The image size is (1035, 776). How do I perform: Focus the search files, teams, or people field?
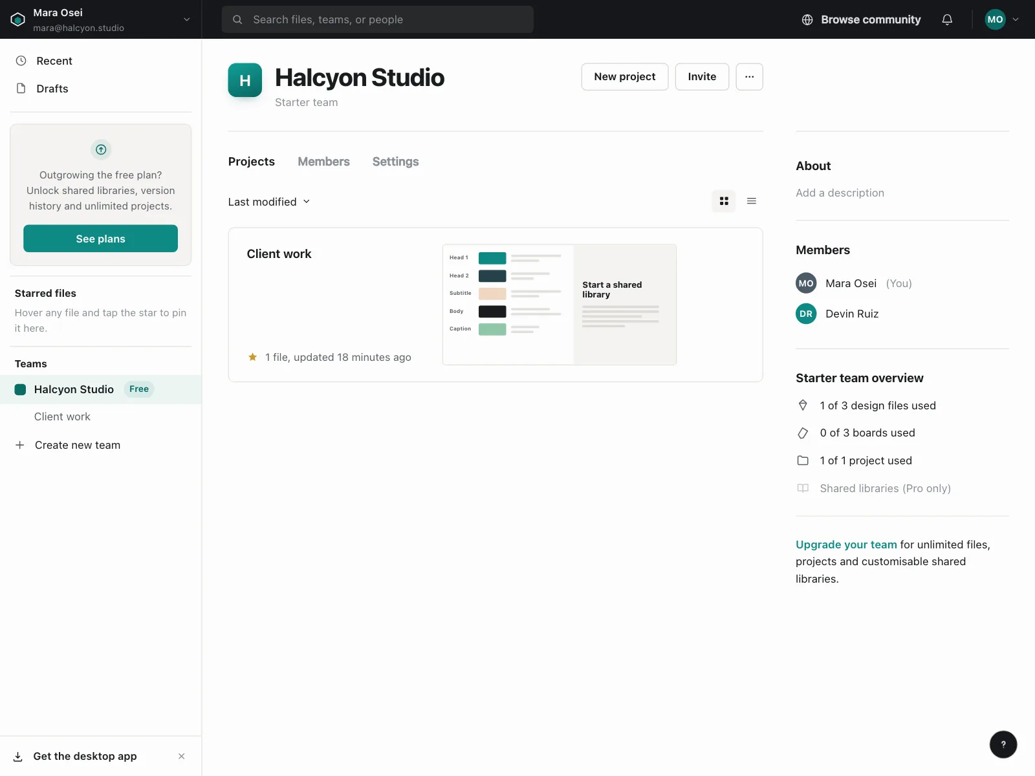coord(378,19)
